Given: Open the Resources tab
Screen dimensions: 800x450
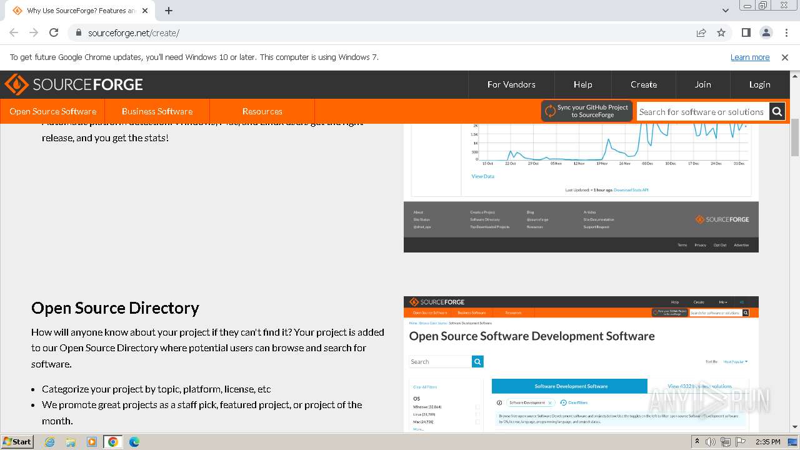Looking at the screenshot, I should pyautogui.click(x=262, y=111).
